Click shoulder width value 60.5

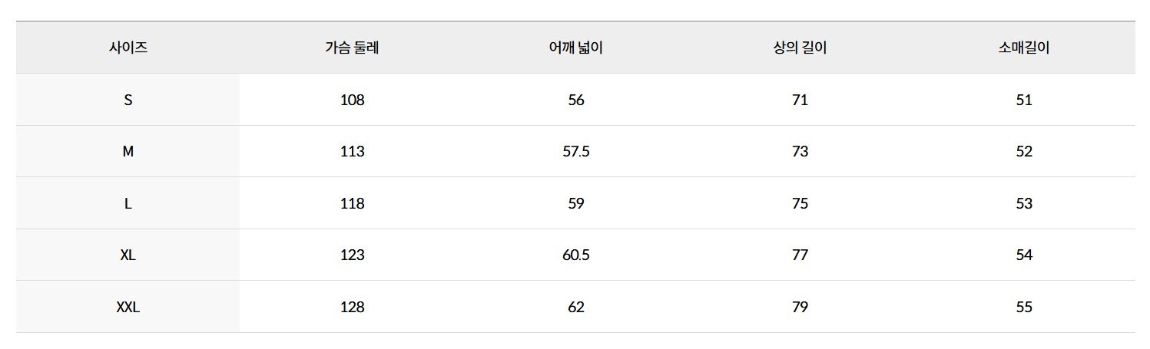[x=576, y=255]
